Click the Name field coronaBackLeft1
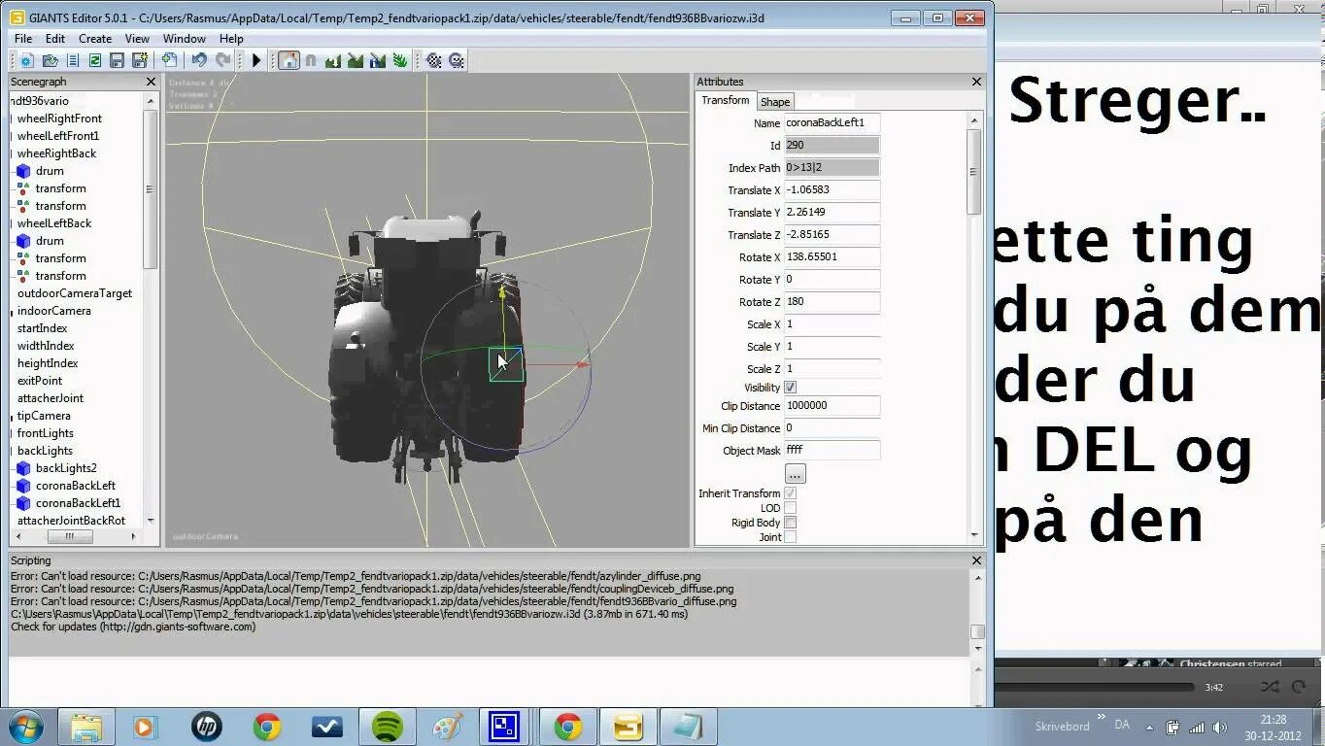The image size is (1325, 746). pos(832,123)
